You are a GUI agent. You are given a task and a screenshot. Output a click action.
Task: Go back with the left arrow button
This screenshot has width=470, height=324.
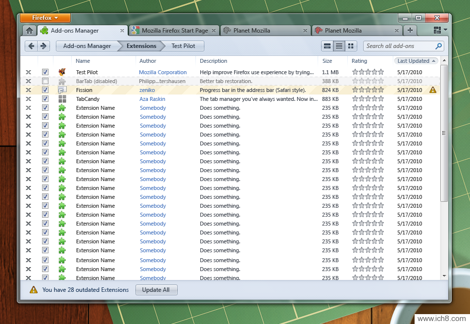click(32, 46)
